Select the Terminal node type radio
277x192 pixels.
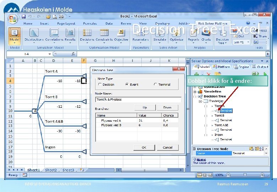[x=155, y=84]
